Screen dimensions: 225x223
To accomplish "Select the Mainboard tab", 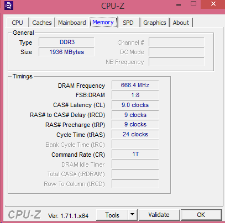I will point(72,23).
